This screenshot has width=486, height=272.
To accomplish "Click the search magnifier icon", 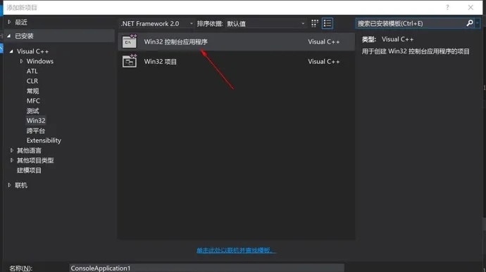I will [470, 23].
